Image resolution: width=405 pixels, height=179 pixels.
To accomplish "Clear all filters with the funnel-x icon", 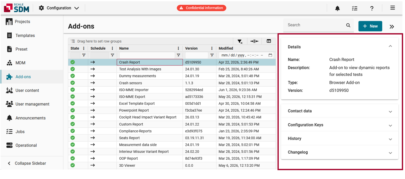I will 240,41.
